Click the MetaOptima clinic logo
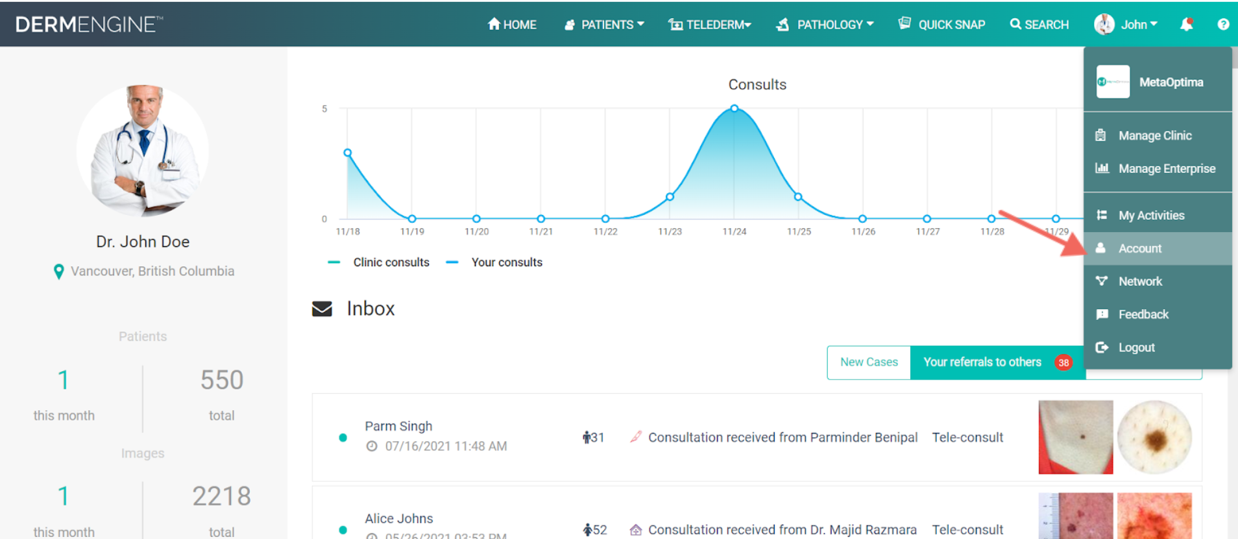The image size is (1238, 539). point(1113,82)
